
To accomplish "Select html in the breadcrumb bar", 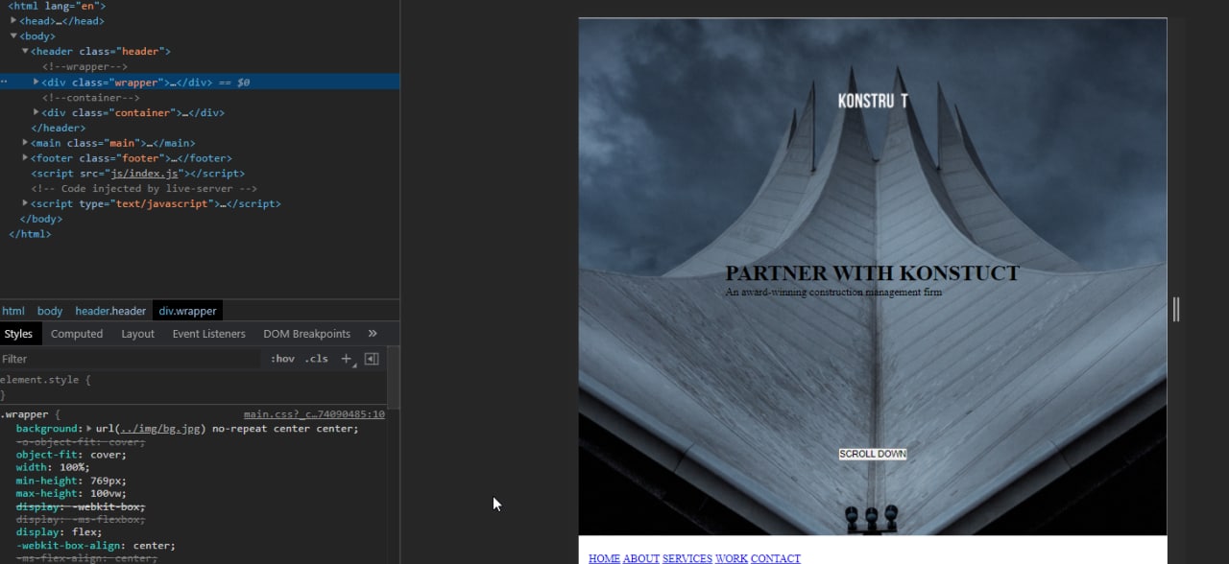I will coord(13,311).
